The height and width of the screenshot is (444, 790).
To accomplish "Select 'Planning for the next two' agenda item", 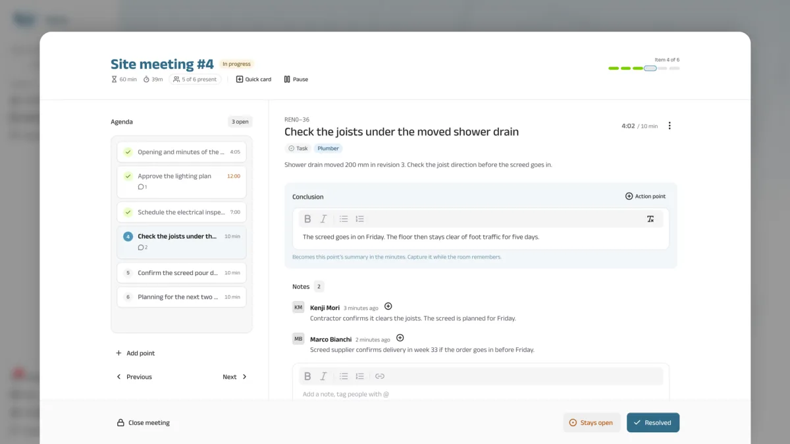I will click(182, 297).
